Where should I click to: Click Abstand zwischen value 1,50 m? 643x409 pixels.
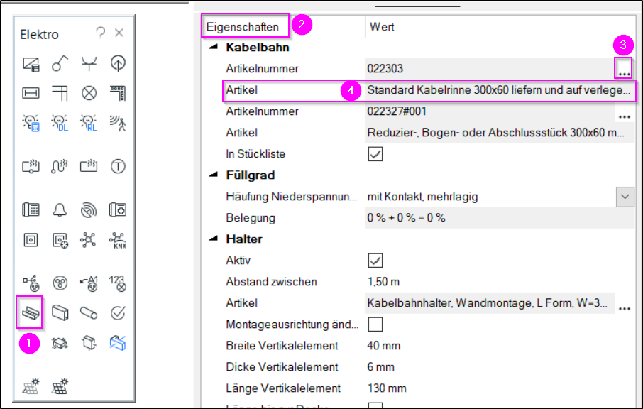pyautogui.click(x=383, y=282)
